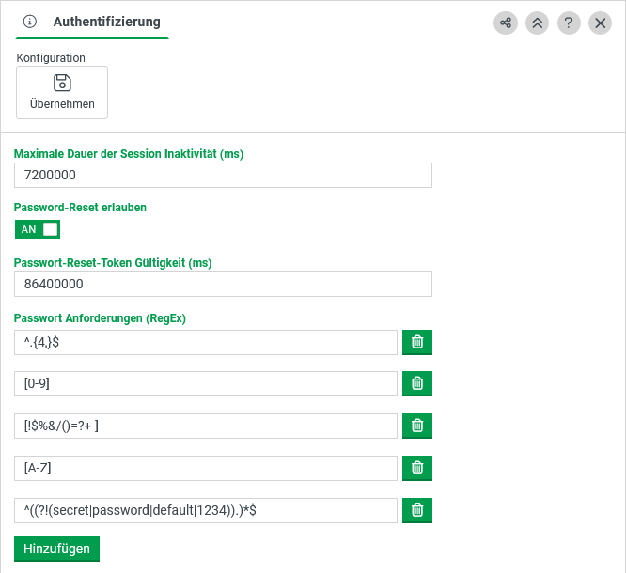Delete the [A-Z] regex rule
Image resolution: width=626 pixels, height=573 pixels.
[x=417, y=468]
